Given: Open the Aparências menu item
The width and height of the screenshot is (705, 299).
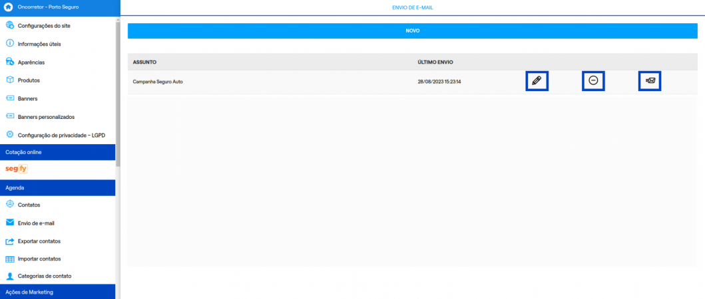Looking at the screenshot, I should 31,62.
